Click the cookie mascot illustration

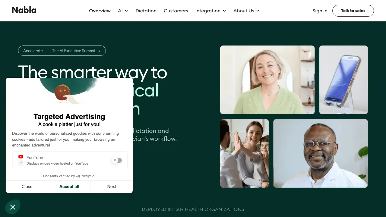(63, 94)
